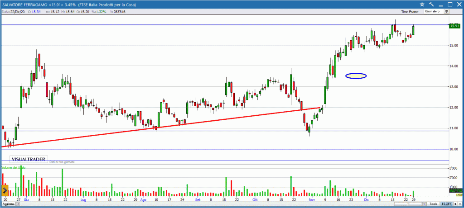The height and width of the screenshot is (208, 464).
Task: Open the Tools button menu
Action: click(x=434, y=204)
